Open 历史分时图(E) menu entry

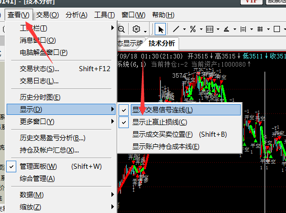click(x=61, y=97)
